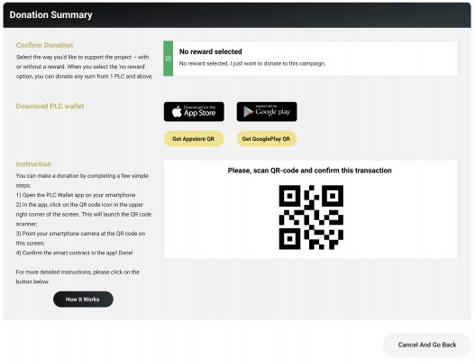Click the Get Appstore QR button

click(x=194, y=139)
